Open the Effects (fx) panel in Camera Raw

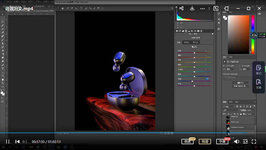click(195, 31)
